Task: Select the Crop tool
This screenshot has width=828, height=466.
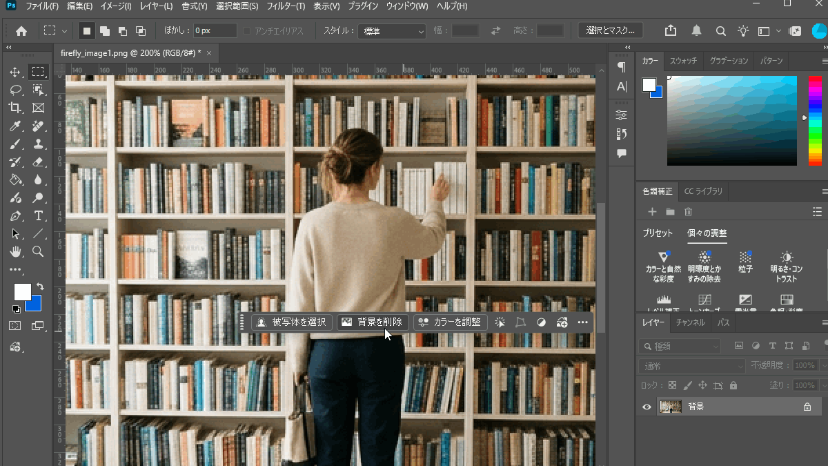Action: (14, 108)
